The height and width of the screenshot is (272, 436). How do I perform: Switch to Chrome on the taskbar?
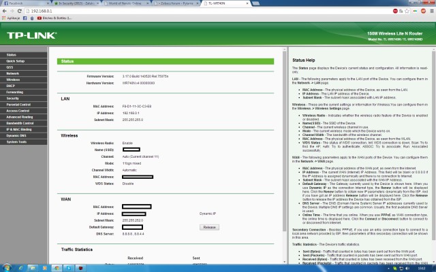point(57,268)
